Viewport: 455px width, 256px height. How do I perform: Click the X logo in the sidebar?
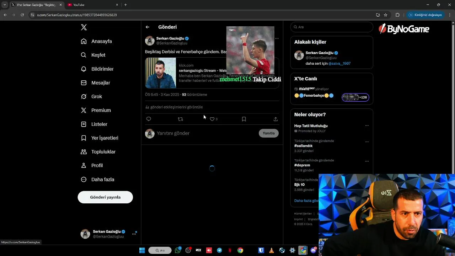pyautogui.click(x=84, y=27)
